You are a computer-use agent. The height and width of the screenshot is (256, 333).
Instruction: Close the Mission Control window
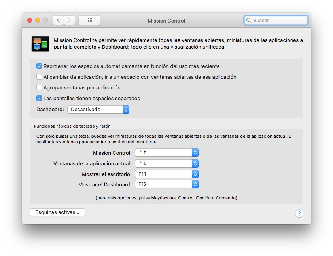30,20
